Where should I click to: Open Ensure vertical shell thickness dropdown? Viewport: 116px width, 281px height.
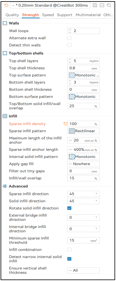coord(83,270)
